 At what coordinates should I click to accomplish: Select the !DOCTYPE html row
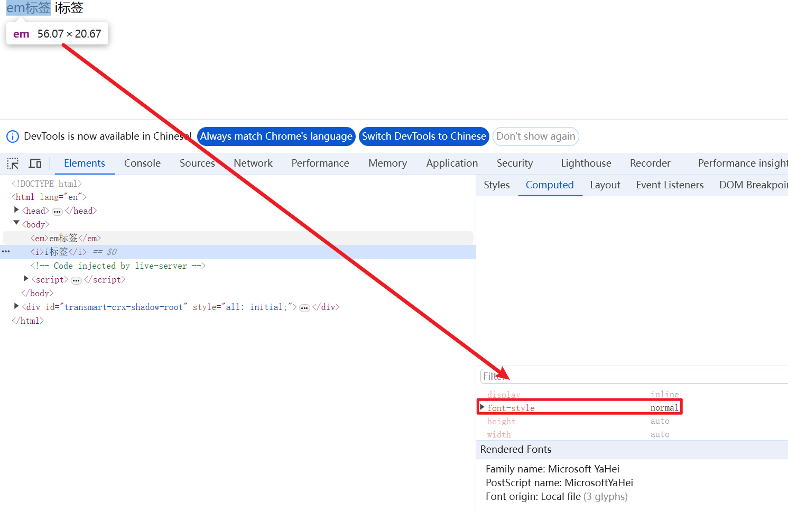tap(47, 184)
